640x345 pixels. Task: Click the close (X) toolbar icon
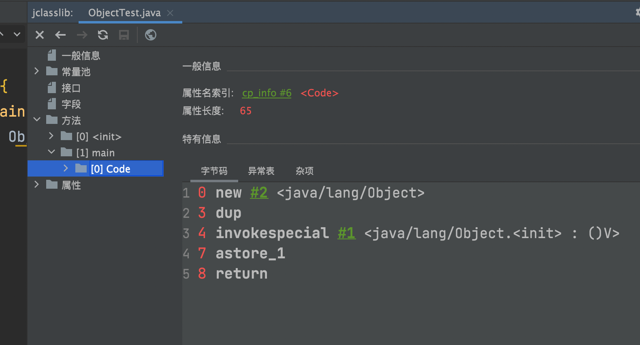(40, 35)
